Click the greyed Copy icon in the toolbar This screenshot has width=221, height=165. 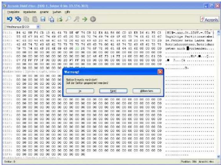point(26,19)
